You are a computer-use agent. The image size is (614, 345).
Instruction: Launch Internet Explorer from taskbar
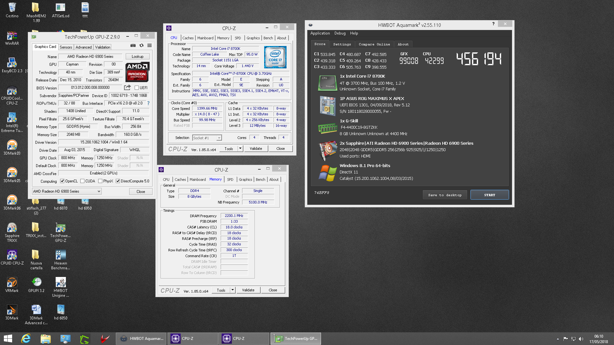coord(26,339)
